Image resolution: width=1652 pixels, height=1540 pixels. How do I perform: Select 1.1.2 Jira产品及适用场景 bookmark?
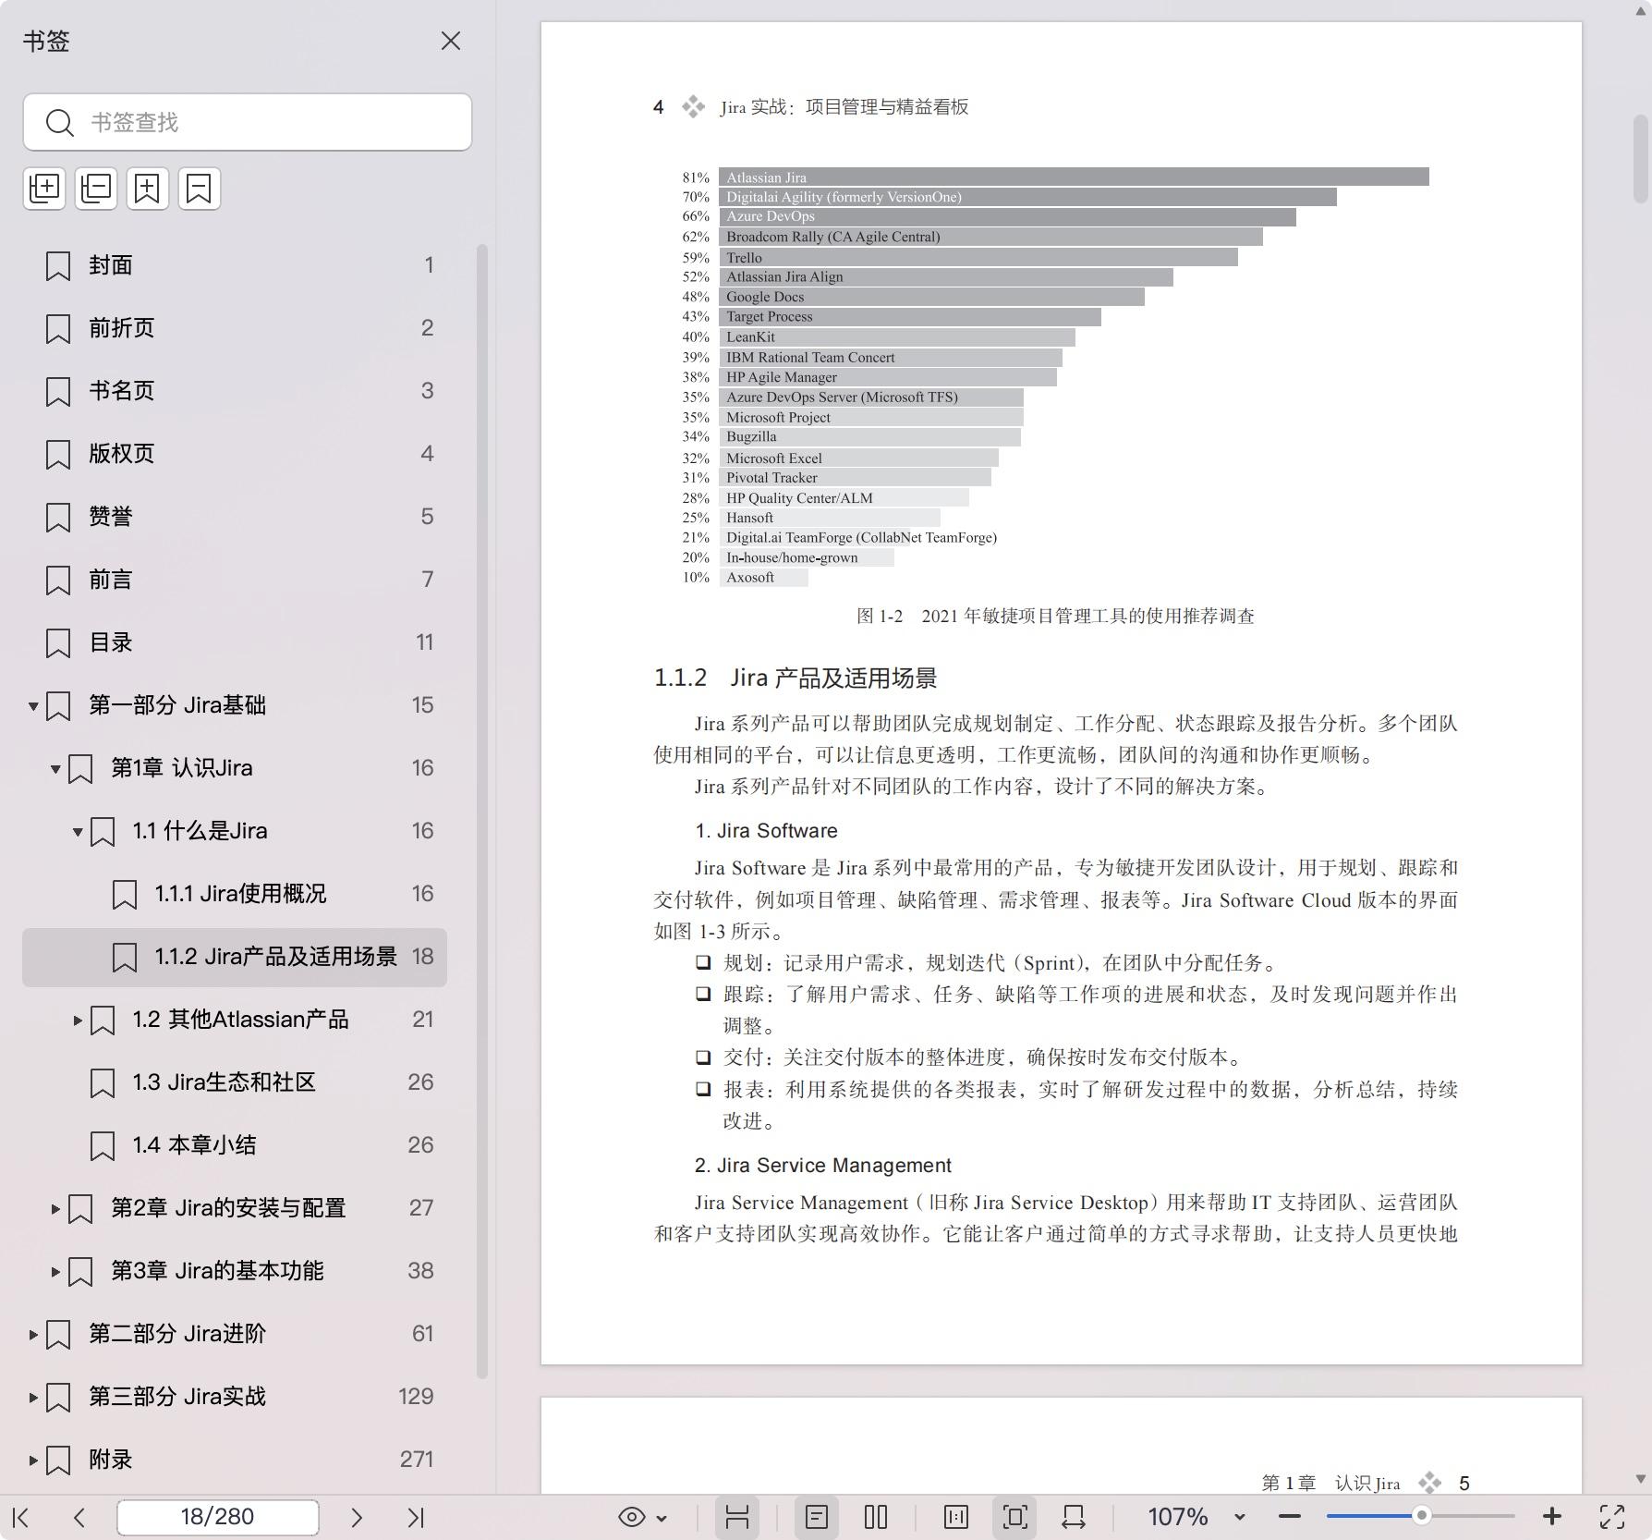point(235,958)
